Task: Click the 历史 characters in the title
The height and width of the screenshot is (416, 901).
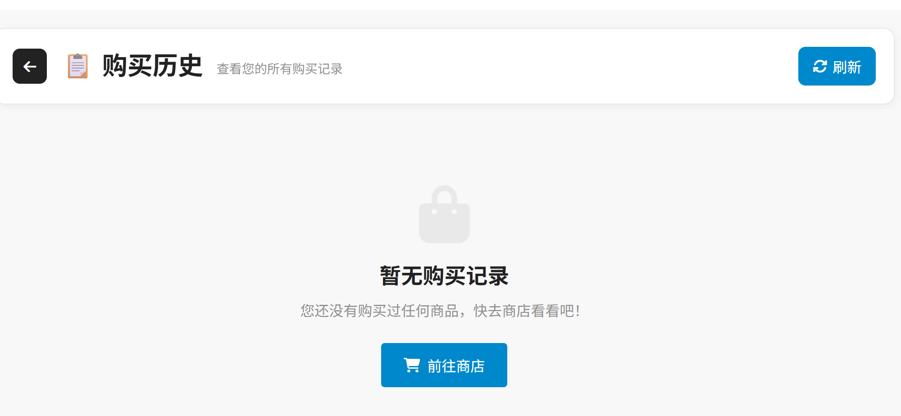Action: tap(177, 66)
